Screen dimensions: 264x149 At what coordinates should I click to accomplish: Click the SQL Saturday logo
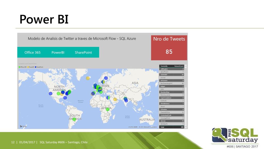coord(235,136)
